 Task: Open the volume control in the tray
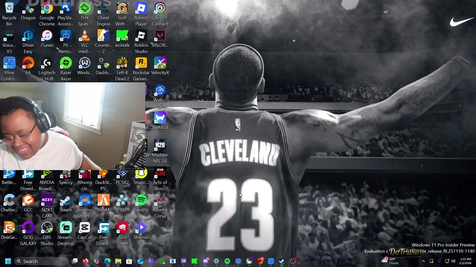pyautogui.click(x=453, y=261)
